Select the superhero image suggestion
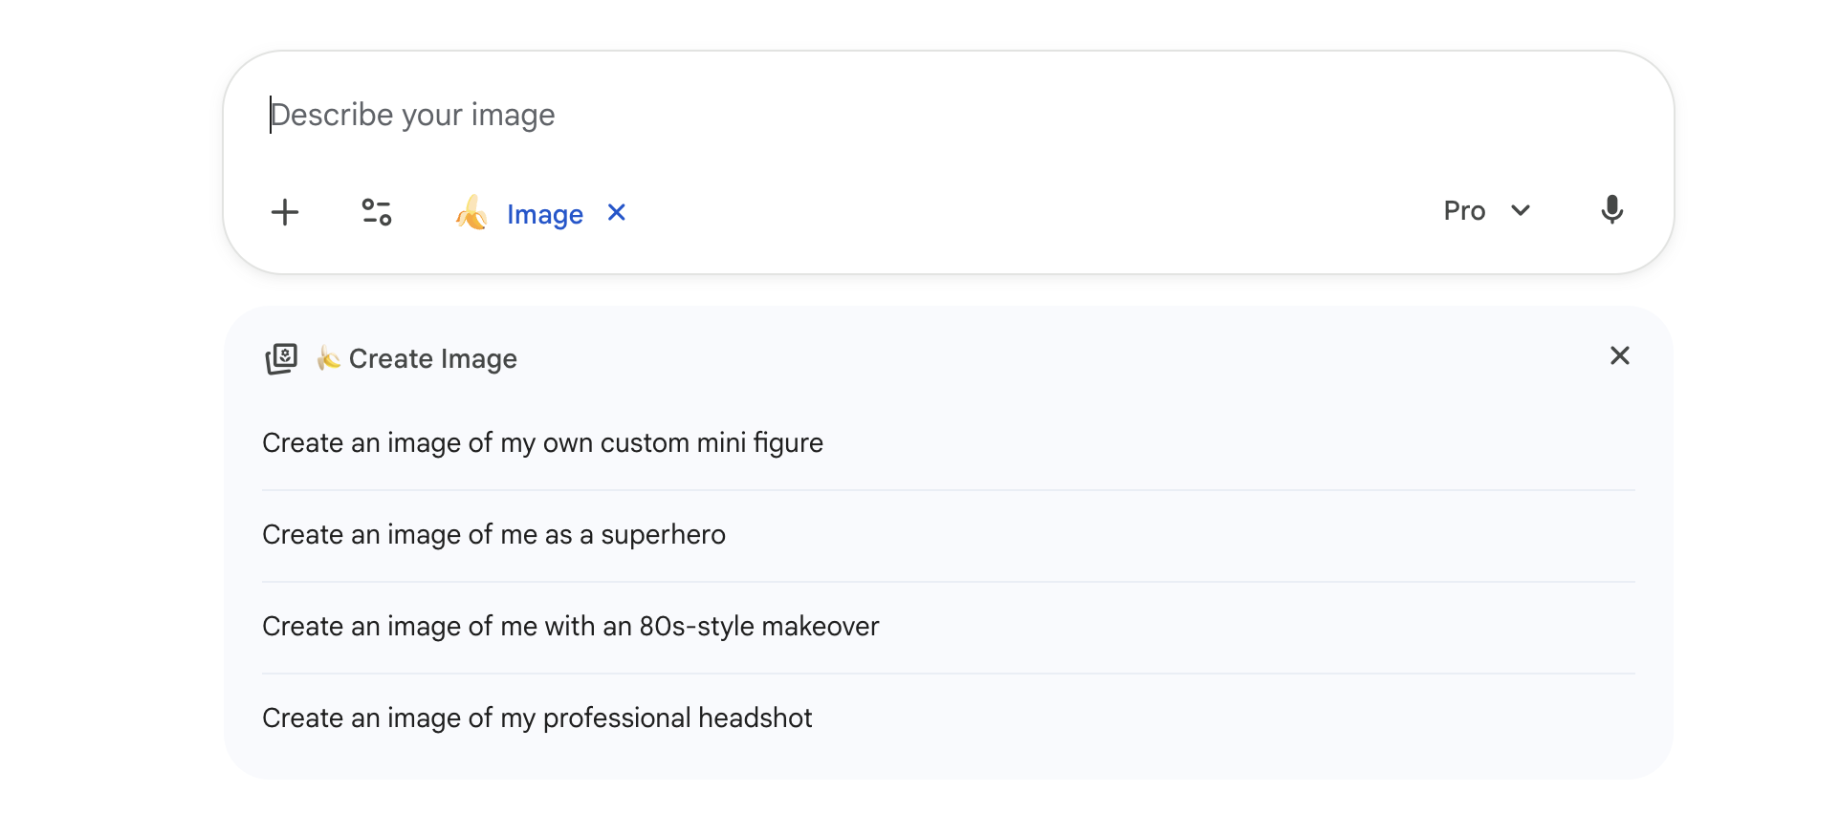Image resolution: width=1840 pixels, height=814 pixels. pos(493,535)
